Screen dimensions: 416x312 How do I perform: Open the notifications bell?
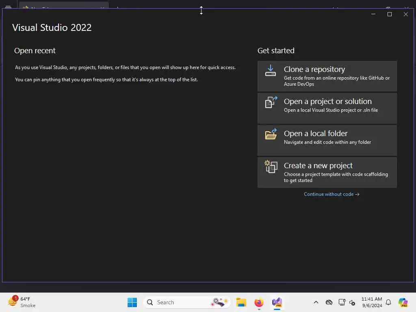pos(388,302)
